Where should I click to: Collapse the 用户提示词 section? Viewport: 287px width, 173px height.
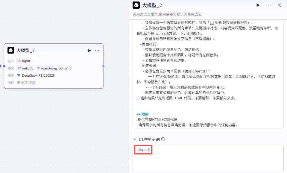pos(135,139)
